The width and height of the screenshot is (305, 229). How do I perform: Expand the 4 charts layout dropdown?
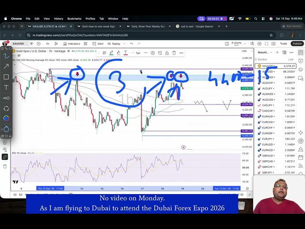coord(245,43)
